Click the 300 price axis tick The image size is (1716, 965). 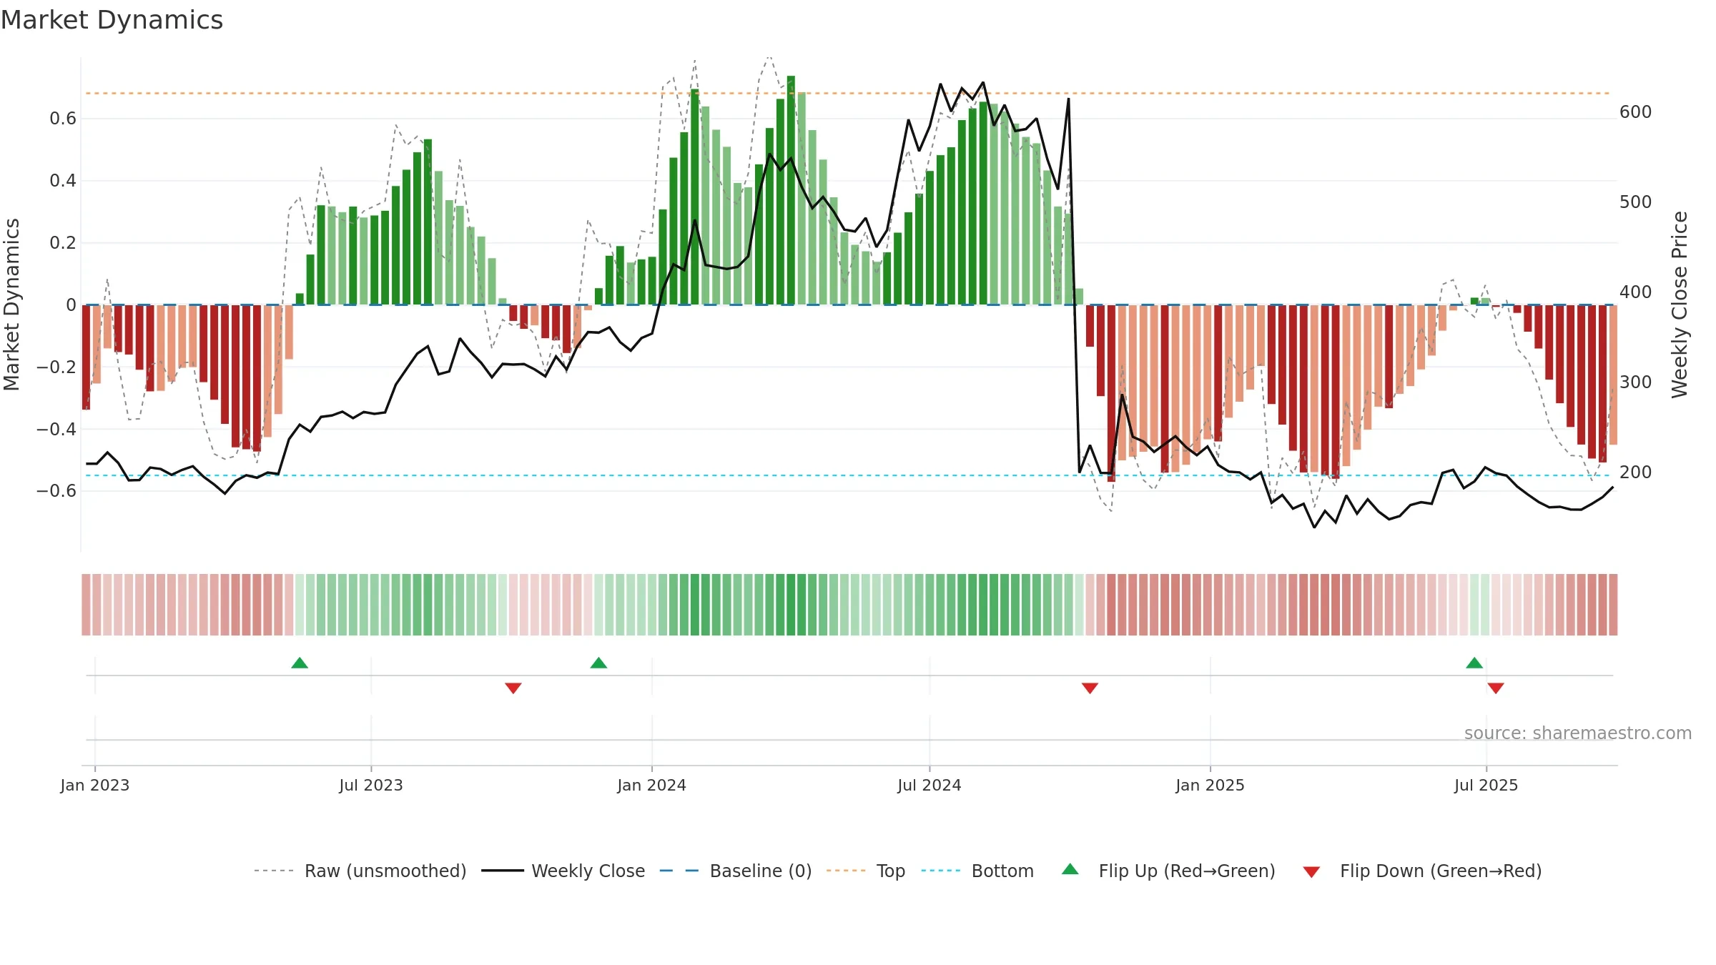tap(1636, 382)
